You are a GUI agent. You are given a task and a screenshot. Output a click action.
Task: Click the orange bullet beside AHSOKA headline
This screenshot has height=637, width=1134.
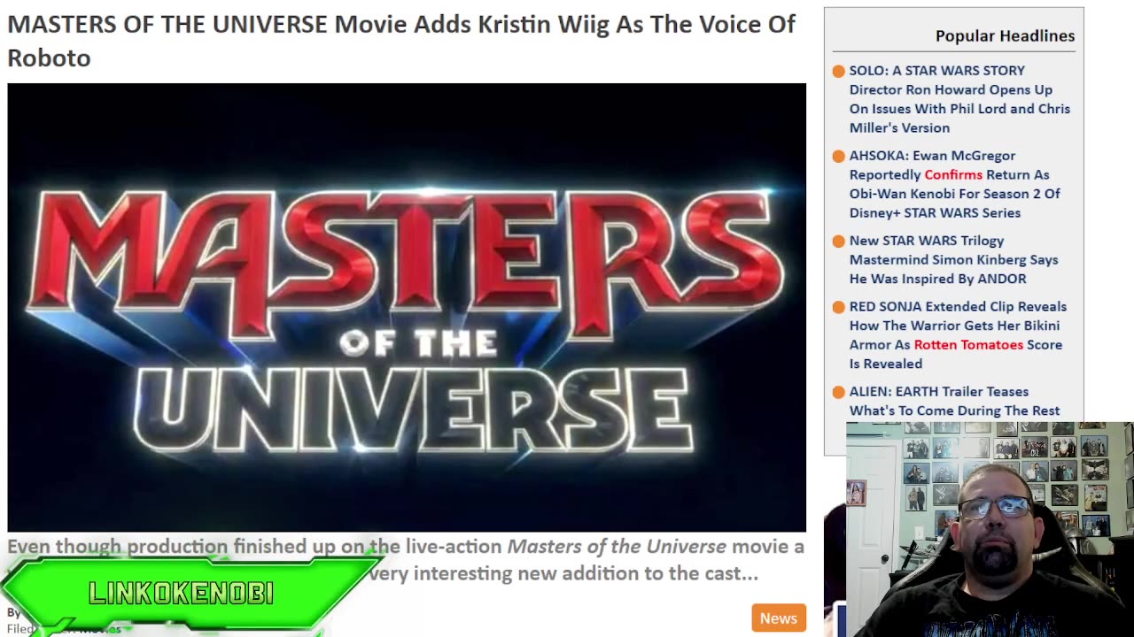(x=838, y=156)
